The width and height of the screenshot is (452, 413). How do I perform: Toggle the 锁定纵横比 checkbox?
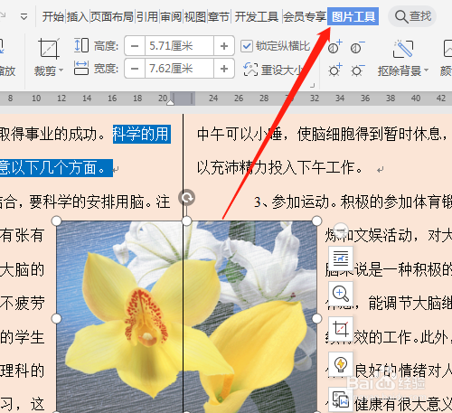coord(247,46)
